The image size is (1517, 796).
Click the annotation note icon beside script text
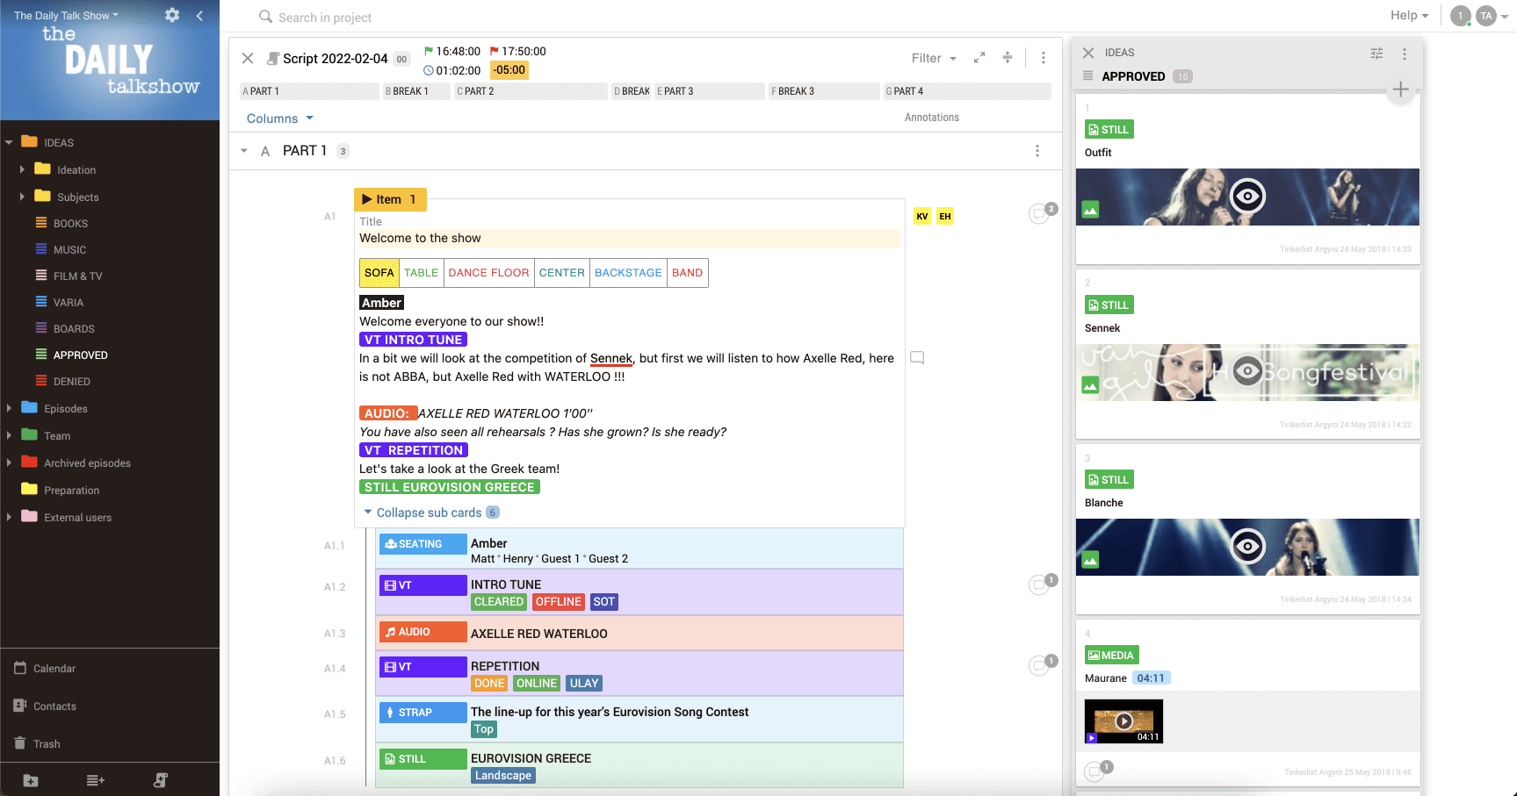(x=917, y=358)
